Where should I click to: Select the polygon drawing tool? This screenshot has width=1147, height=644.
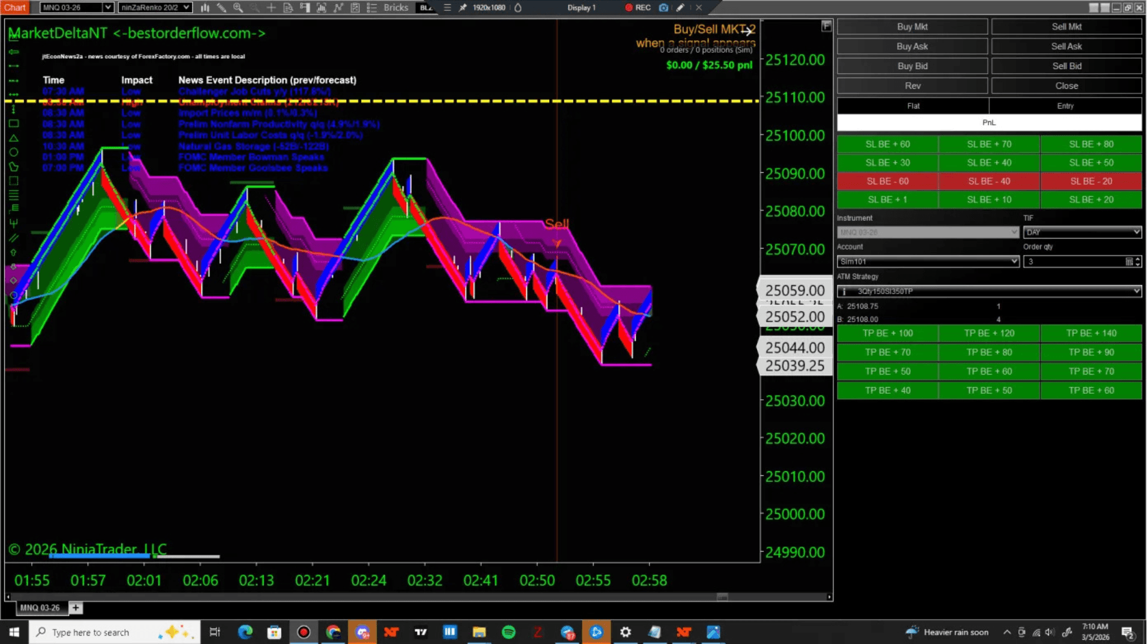click(x=14, y=167)
